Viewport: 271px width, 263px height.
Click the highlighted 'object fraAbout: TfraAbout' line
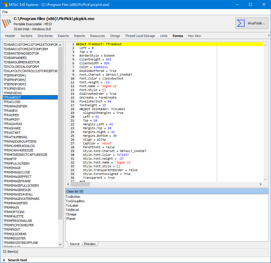tap(170, 44)
